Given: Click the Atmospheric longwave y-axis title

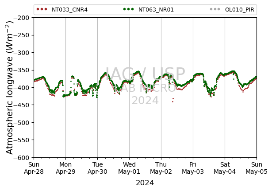Looking at the screenshot, I should [x=10, y=88].
